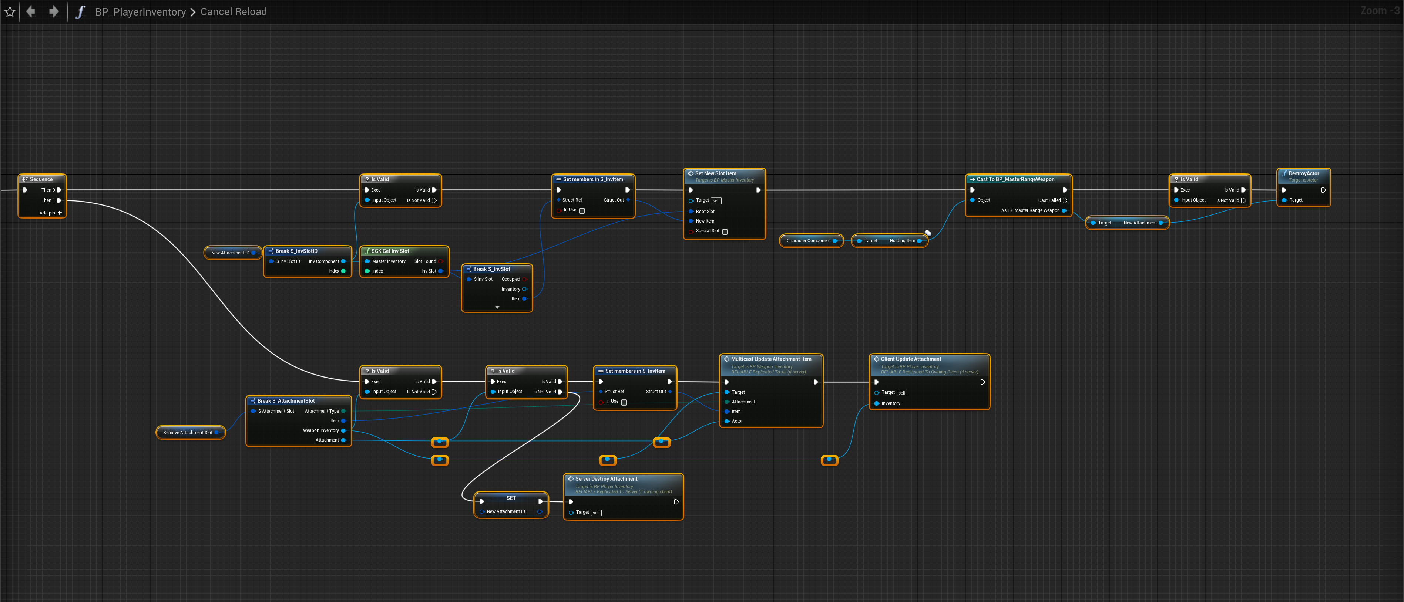
Task: Toggle In Use checkbox beside Set New Slot Item
Action: point(582,210)
